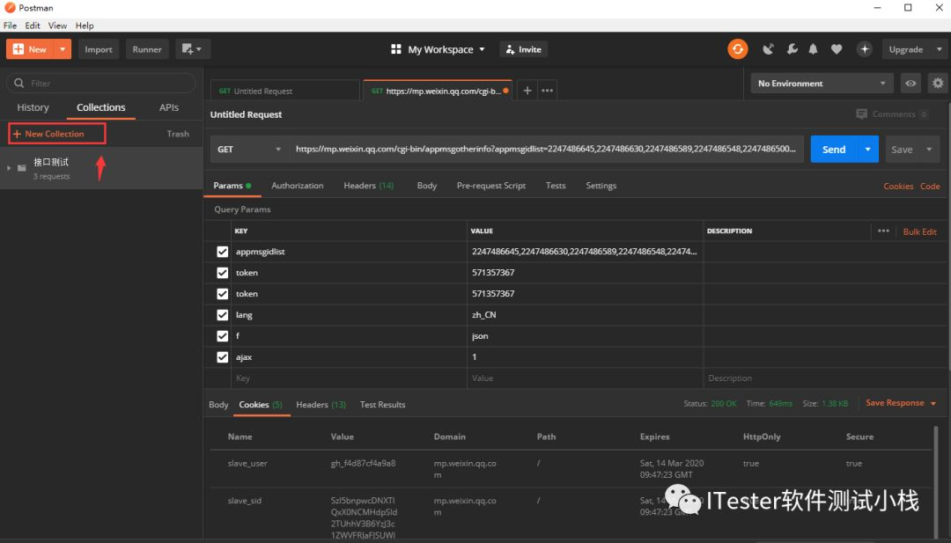
Task: Uncheck the appmsgidlist parameter checkbox
Action: 222,252
